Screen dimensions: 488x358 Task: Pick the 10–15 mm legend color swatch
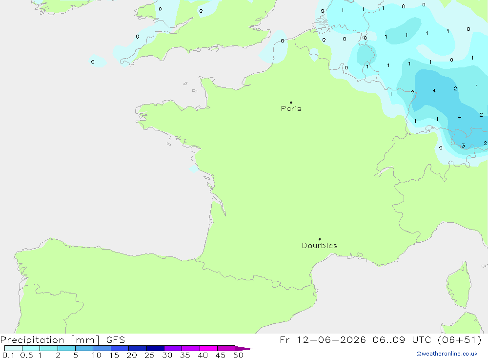[x=102, y=348]
